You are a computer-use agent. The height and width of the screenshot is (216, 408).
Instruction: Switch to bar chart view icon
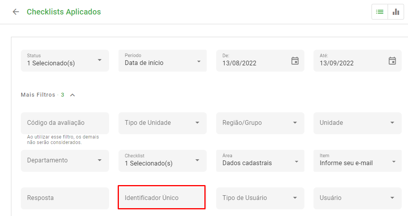pos(396,12)
